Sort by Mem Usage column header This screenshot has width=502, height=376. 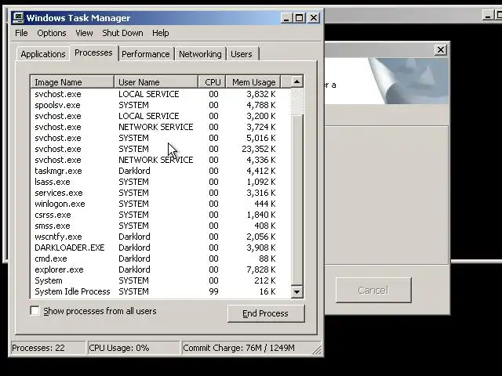click(x=253, y=82)
